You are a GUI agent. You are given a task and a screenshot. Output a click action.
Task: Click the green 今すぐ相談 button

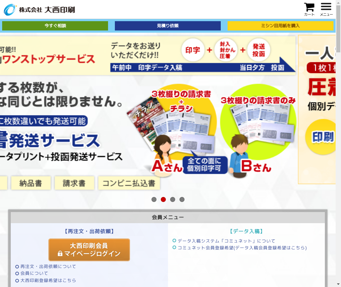click(55, 26)
